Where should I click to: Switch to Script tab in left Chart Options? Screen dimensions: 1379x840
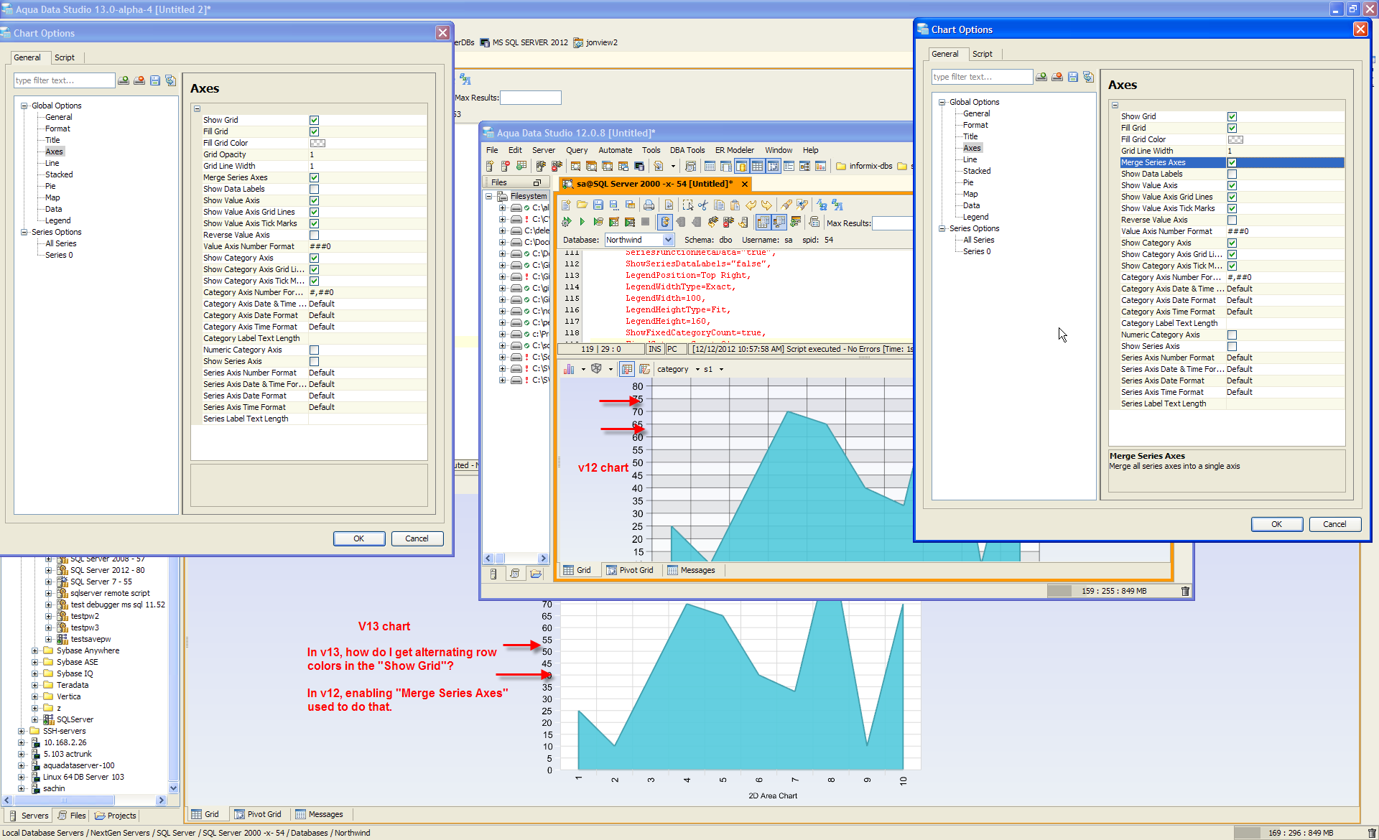[x=65, y=57]
